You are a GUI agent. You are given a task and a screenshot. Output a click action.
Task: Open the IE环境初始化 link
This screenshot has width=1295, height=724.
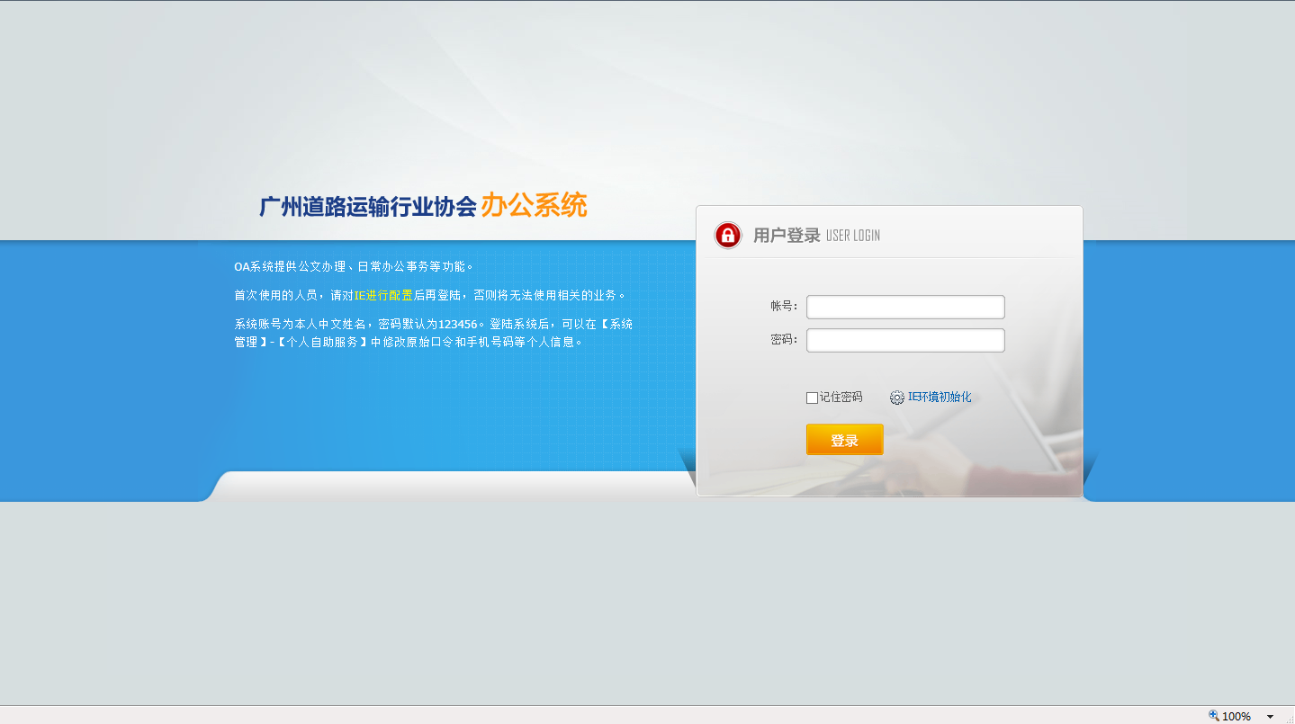tap(940, 397)
